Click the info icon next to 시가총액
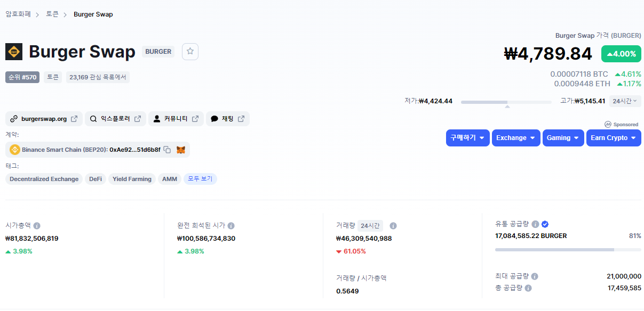 click(37, 226)
